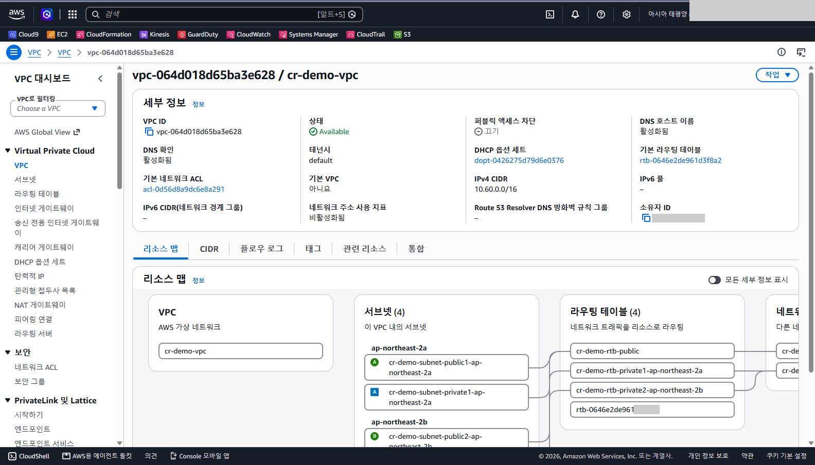Open CloudShell in the bottom bar
The image size is (815, 465).
(29, 456)
